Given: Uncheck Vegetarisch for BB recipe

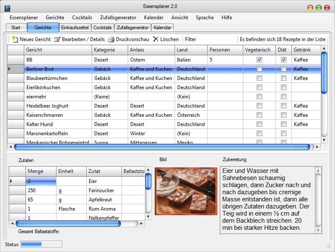Looking at the screenshot, I should click(259, 60).
